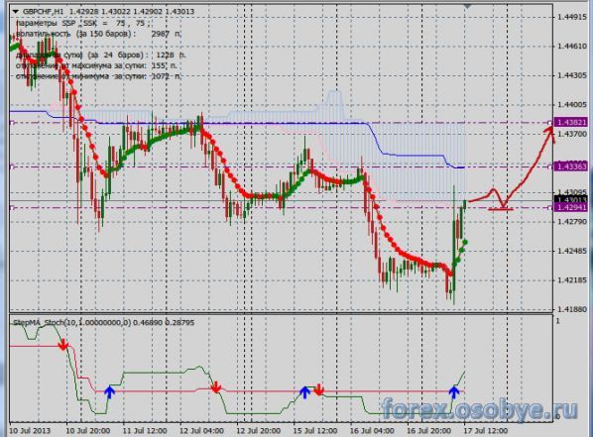Click the 1.43700 price scale label
Screen dimensions: 593x437
572,134
